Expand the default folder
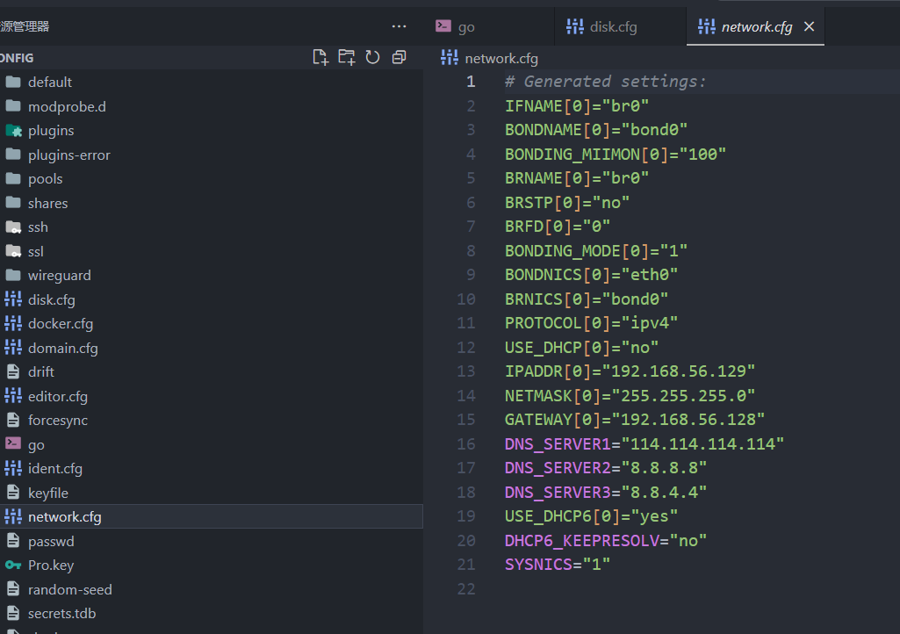 tap(212, 83)
